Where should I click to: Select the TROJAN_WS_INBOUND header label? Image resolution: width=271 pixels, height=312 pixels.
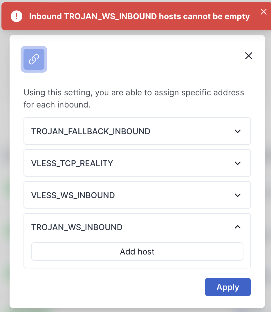(x=77, y=227)
